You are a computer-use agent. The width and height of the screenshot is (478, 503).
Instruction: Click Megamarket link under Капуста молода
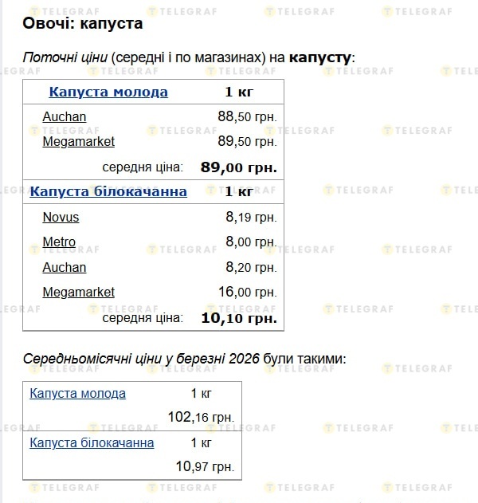[x=78, y=141]
